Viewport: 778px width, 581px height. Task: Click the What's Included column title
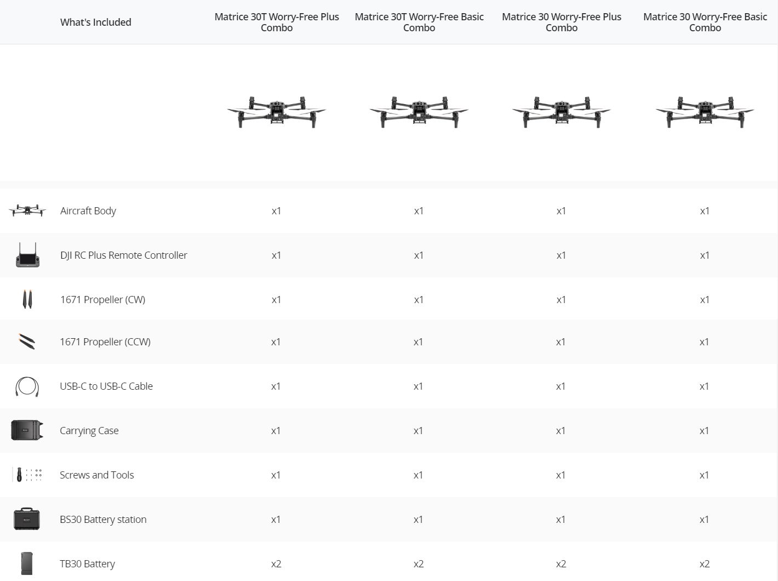[96, 22]
